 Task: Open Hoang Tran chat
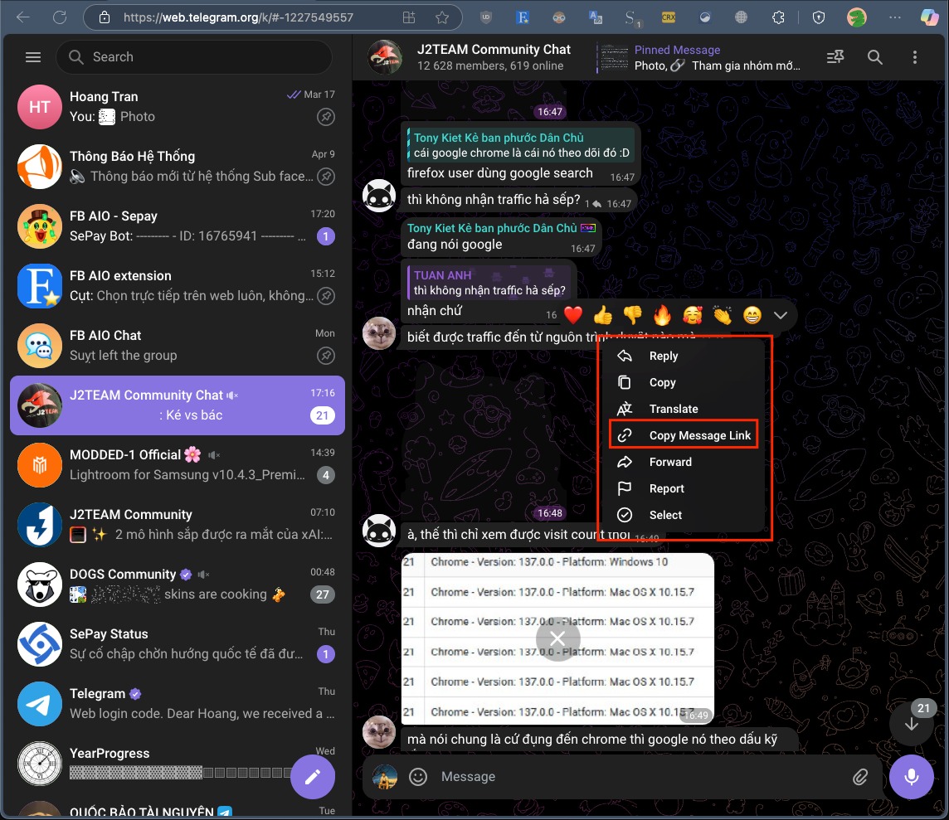[178, 106]
